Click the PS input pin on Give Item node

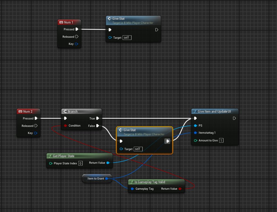tap(195, 126)
